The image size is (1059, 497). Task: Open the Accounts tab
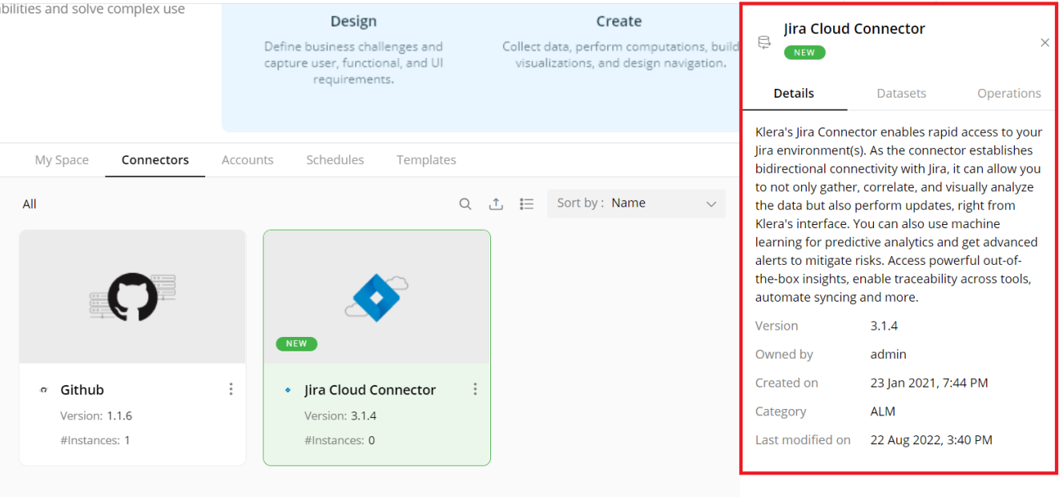[248, 160]
